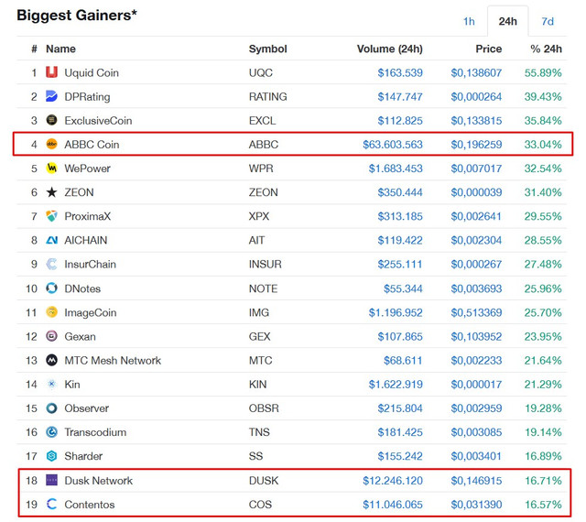
Task: Sort by the Price column header
Action: click(488, 49)
